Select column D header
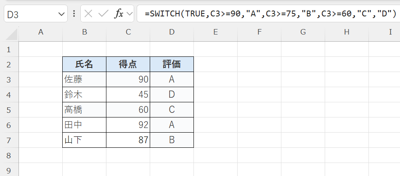The width and height of the screenshot is (400, 176). pos(172,32)
